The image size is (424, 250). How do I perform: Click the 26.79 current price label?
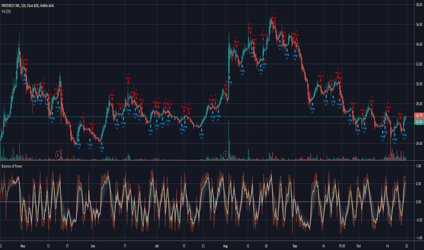[419, 115]
